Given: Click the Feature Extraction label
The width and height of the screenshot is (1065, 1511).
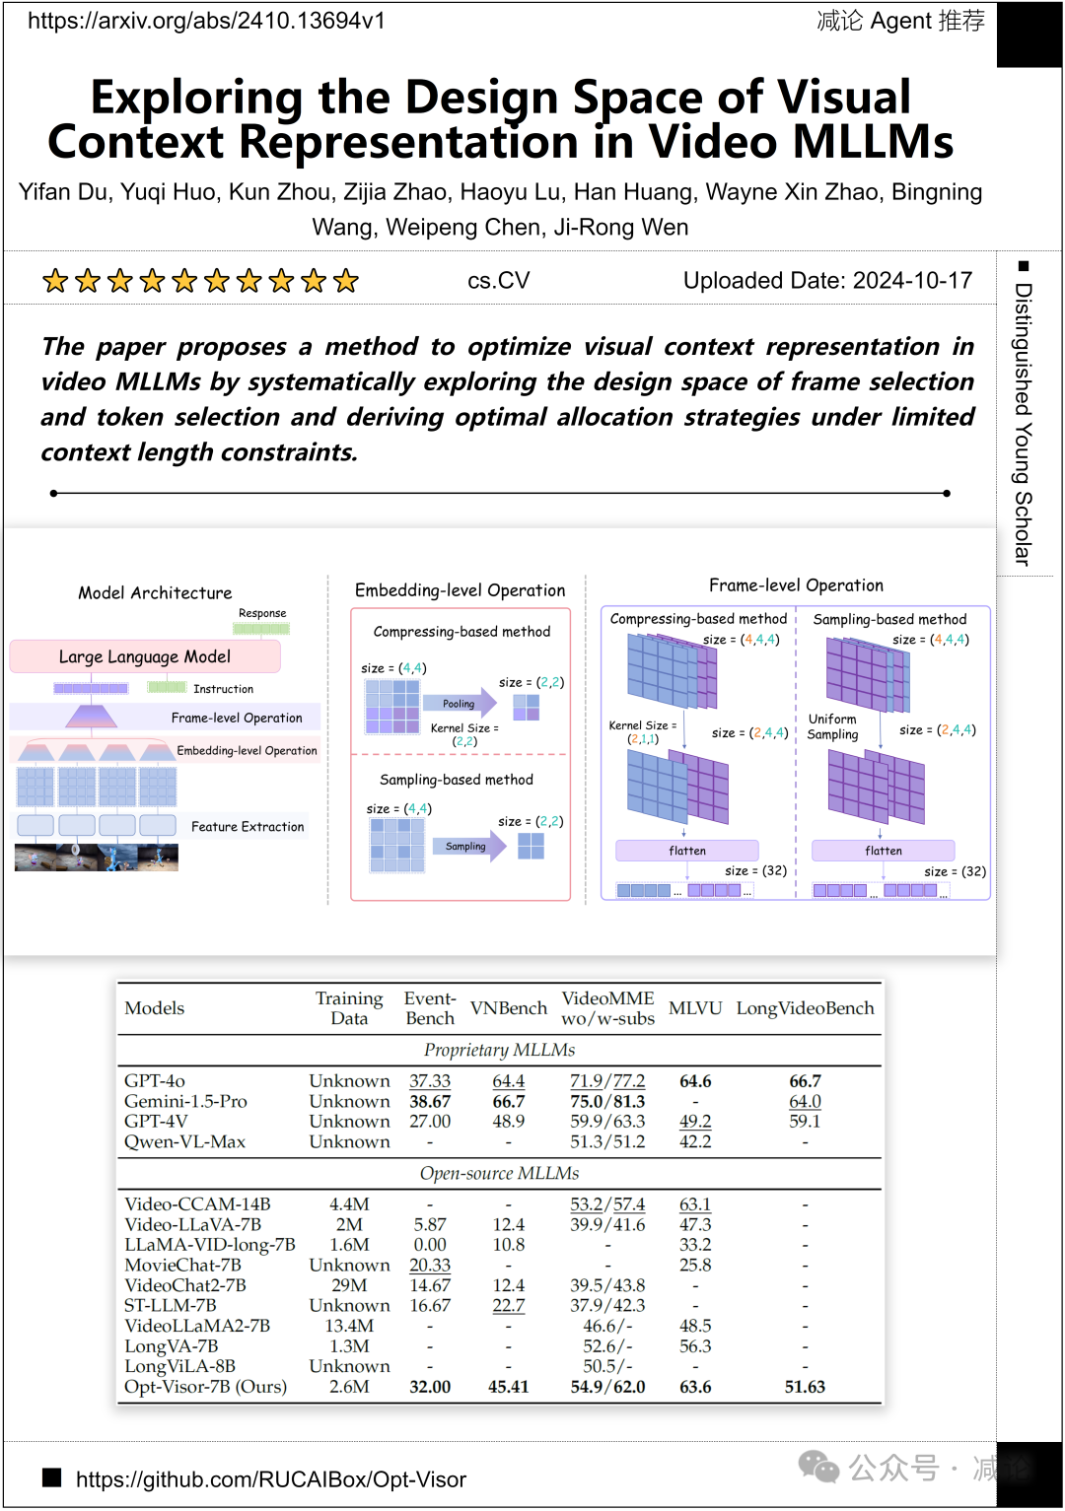Looking at the screenshot, I should pyautogui.click(x=248, y=826).
